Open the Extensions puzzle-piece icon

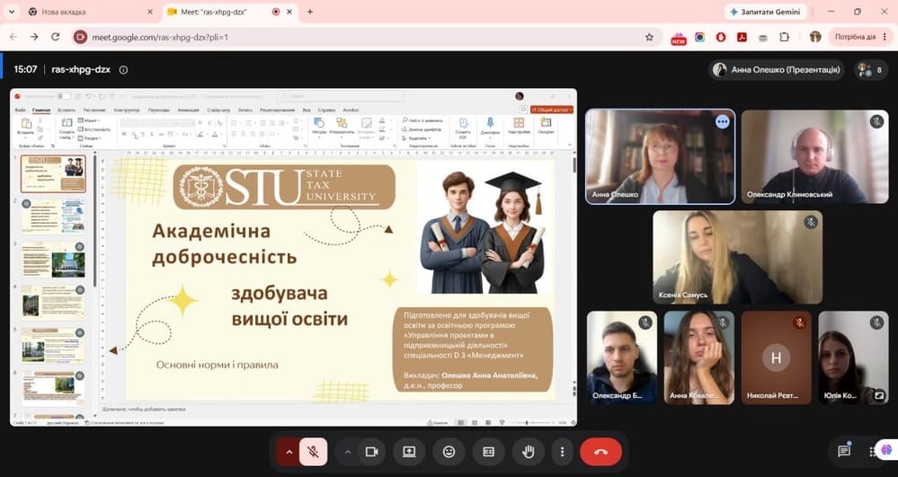tap(784, 37)
